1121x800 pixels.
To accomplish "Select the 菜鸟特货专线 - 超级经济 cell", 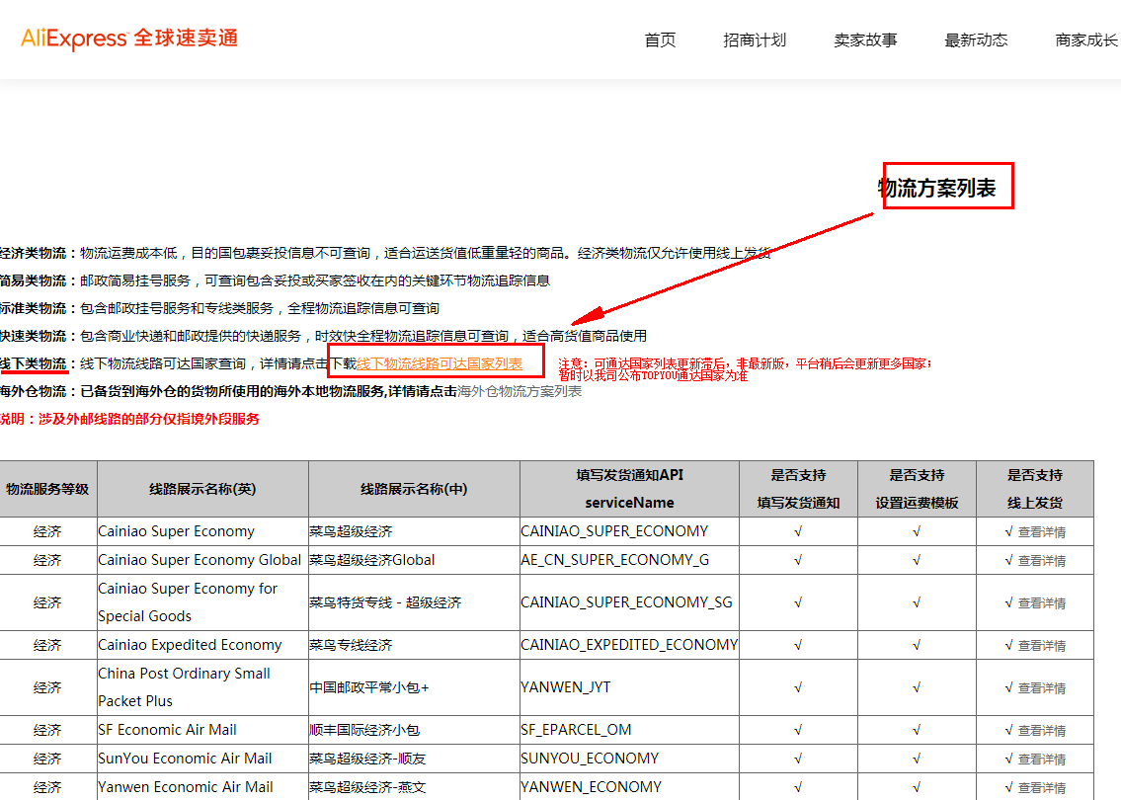I will (414, 601).
